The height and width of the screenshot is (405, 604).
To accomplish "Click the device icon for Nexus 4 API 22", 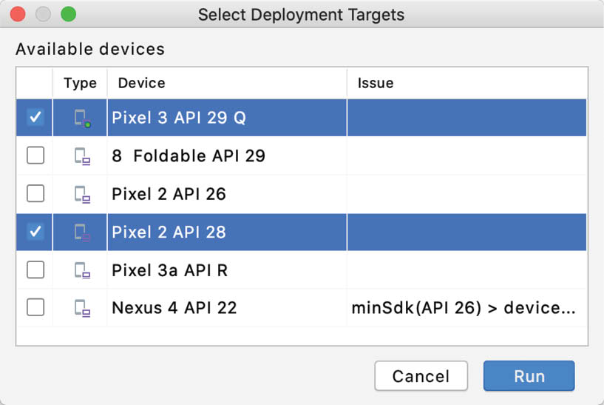I will (x=81, y=308).
